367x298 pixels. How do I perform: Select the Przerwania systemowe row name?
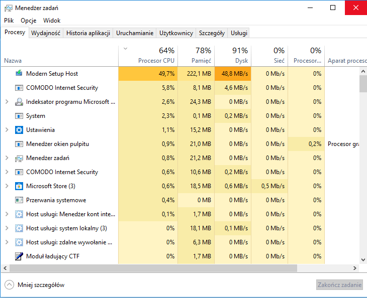coord(56,200)
